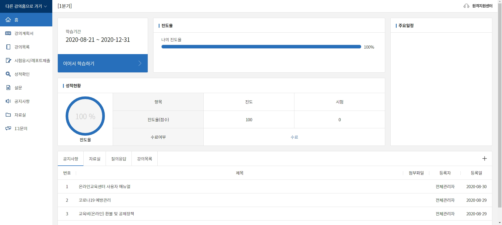Click the 등록일 column header

[x=476, y=173]
